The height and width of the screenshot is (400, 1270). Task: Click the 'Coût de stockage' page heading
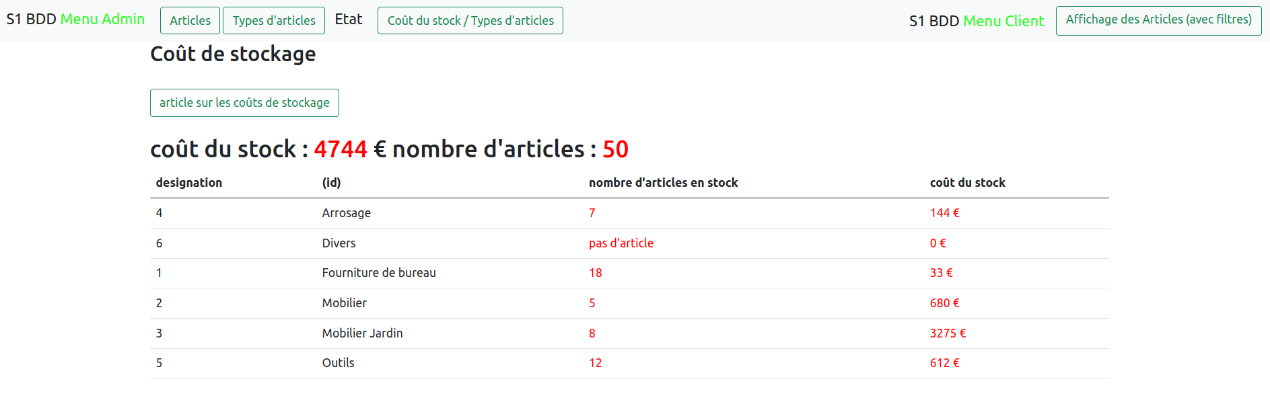[x=233, y=54]
